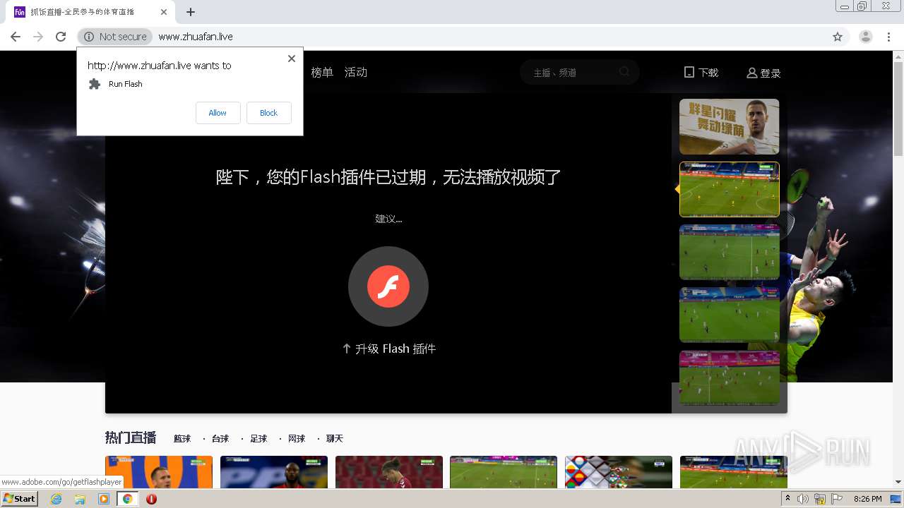Click the 登录 login link
904x508 pixels.
coord(763,73)
